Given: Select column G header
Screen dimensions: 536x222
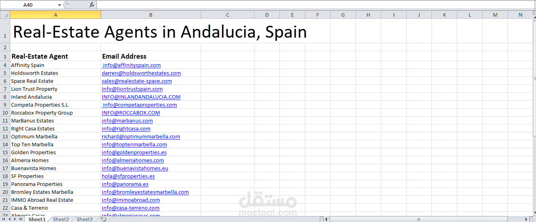Looking at the screenshot, I should tap(343, 15).
